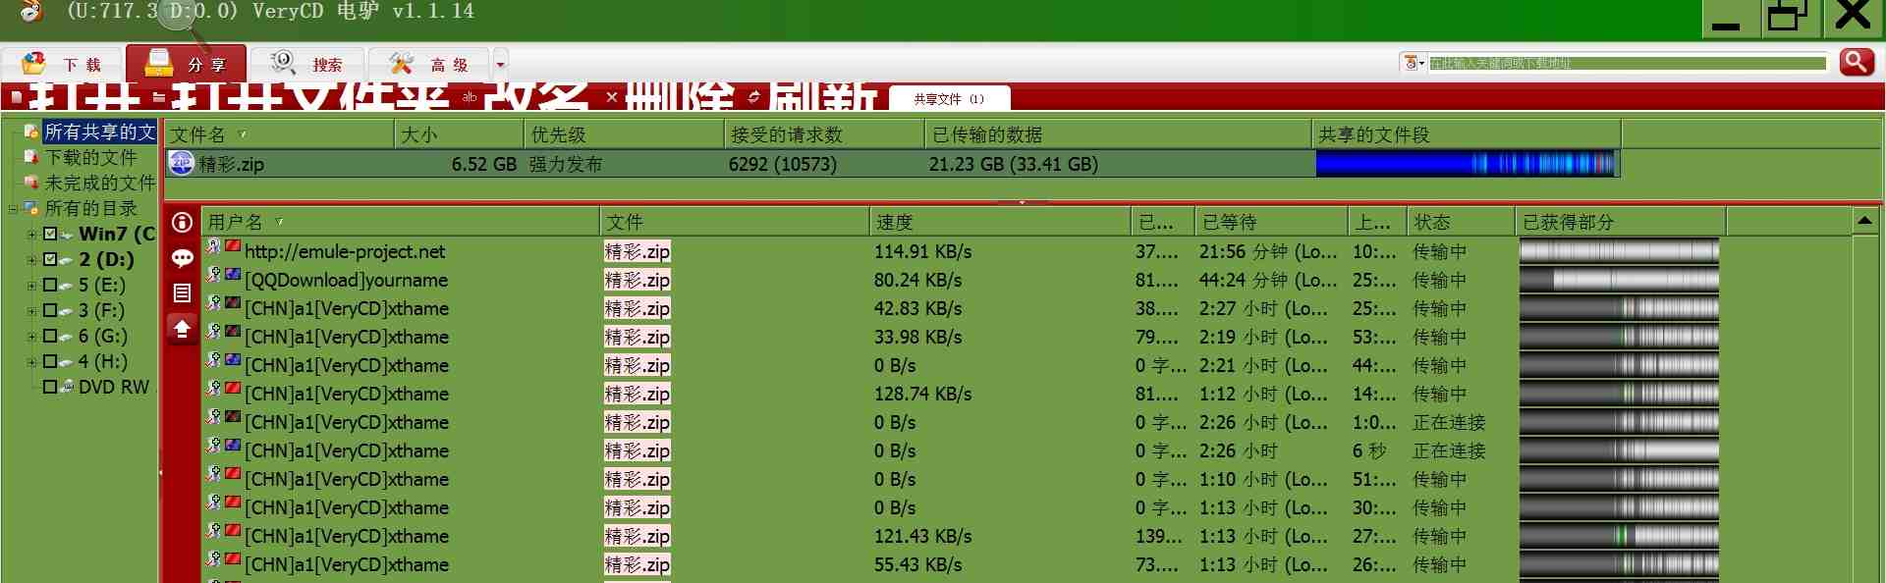
Task: Select the 共享文件 (1) tab
Action: point(948,99)
